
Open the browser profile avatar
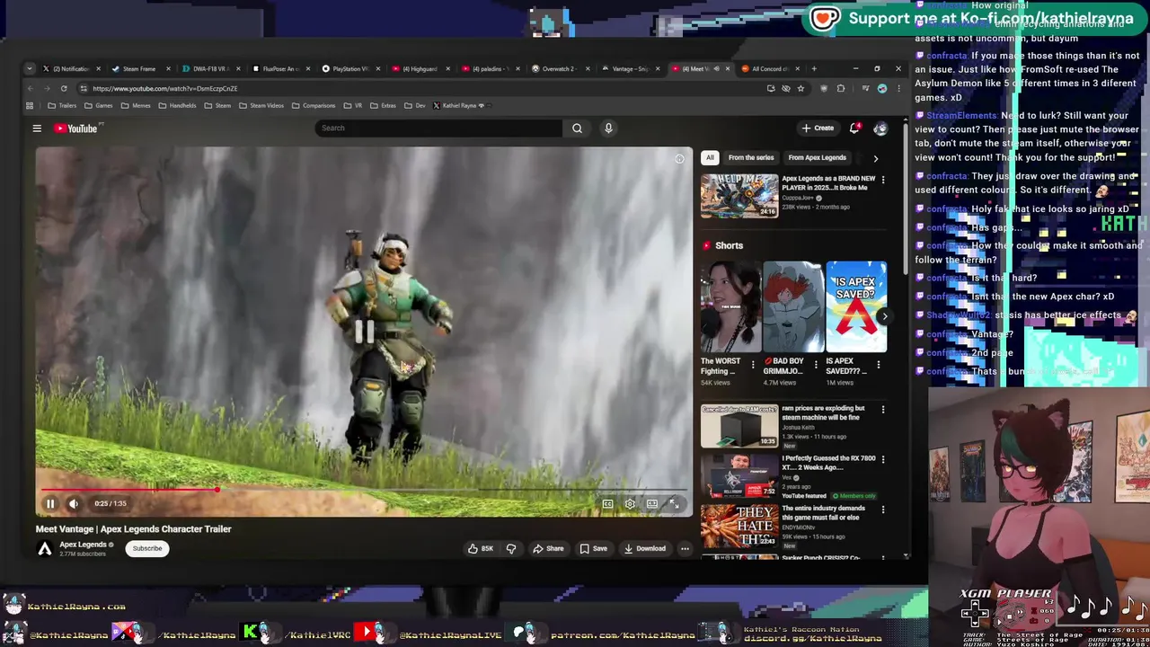pos(882,88)
